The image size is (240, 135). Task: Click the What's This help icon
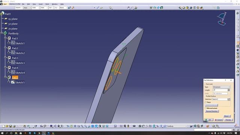pos(36,126)
